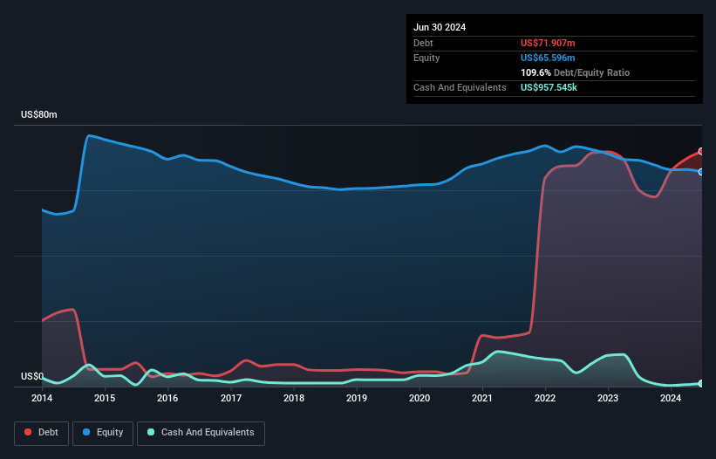Click the Equity label in tooltip
This screenshot has width=716, height=459.
[426, 58]
